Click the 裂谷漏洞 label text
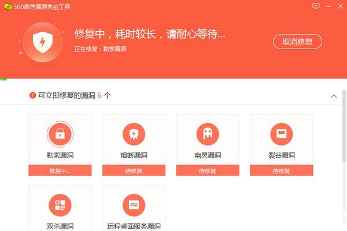This screenshot has width=347, height=231. click(282, 155)
